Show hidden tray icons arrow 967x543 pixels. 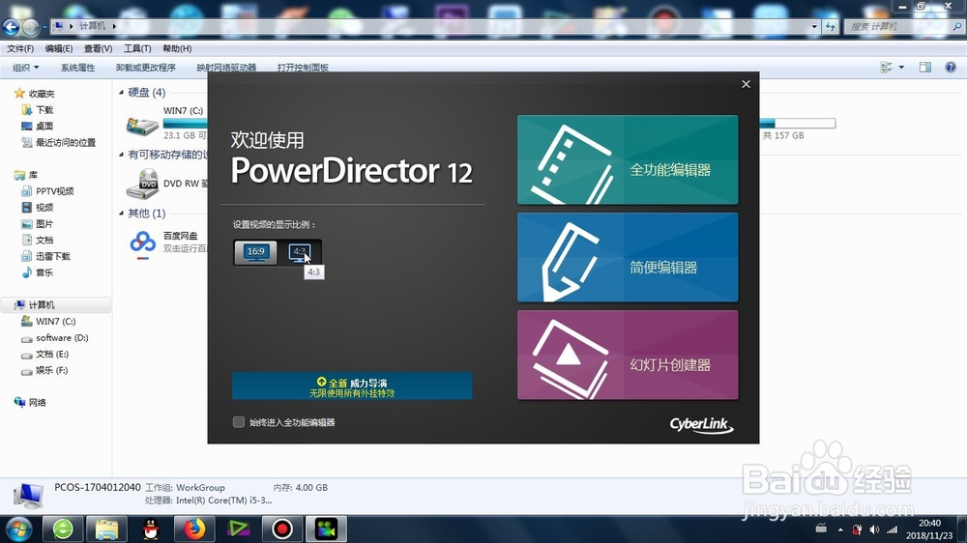point(840,529)
